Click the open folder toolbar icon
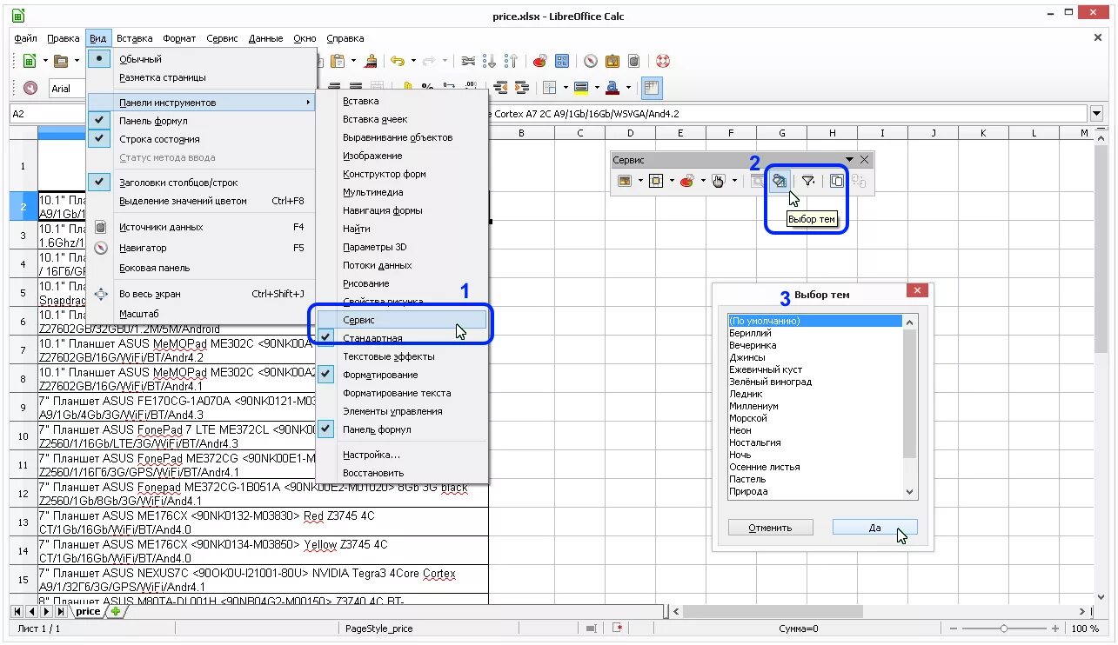Screen dimensions: 1118x645 (61, 61)
